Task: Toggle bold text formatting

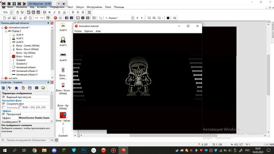Action: point(50,12)
